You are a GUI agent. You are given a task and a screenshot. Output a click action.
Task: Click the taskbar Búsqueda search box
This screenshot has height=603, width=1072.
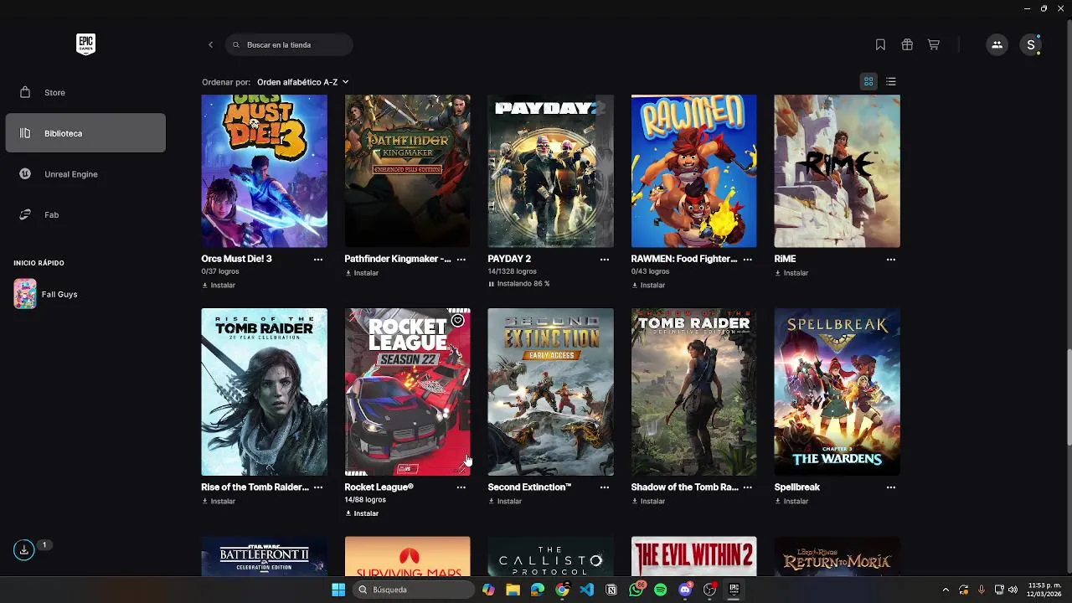[x=414, y=590]
